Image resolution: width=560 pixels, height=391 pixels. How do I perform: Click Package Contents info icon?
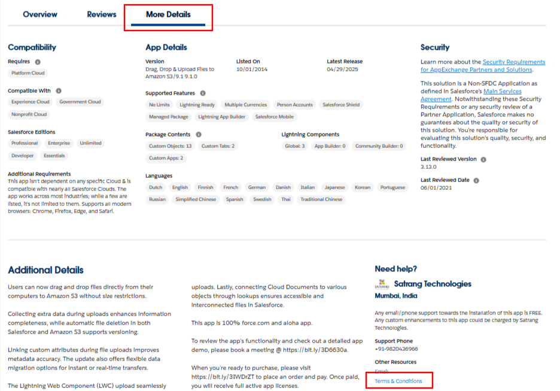[x=199, y=134]
